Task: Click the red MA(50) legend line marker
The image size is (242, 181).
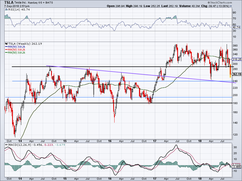Action: (6, 50)
